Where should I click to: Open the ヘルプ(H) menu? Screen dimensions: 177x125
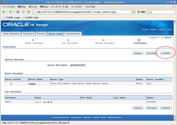(90, 7)
